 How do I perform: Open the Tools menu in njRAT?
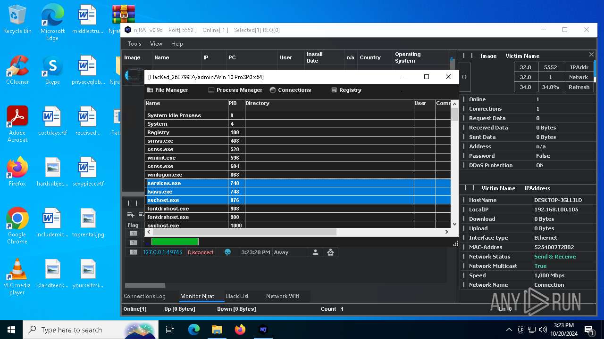pos(134,44)
